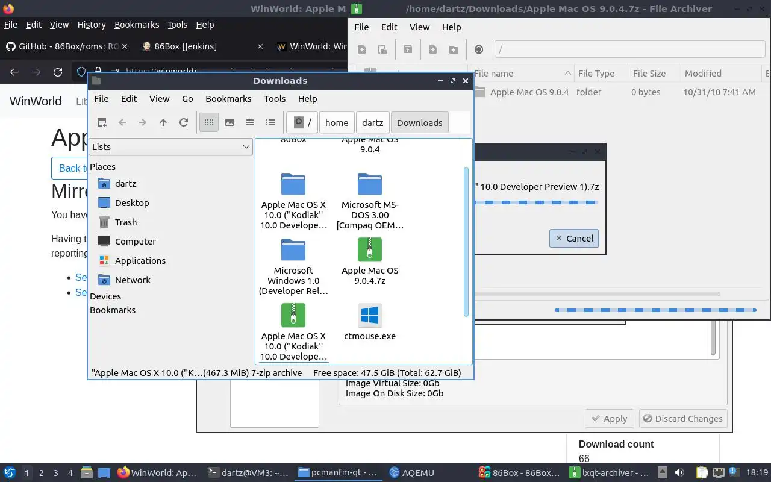Sort archive by File Type column
Viewport: 771px width, 482px height.
[601, 74]
